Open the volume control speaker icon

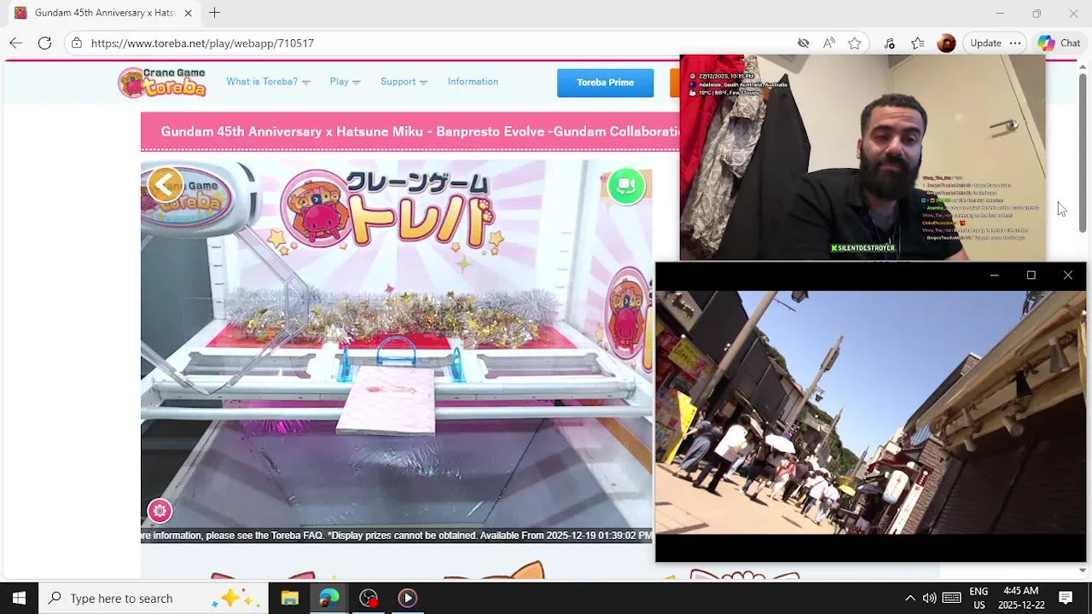(x=930, y=598)
